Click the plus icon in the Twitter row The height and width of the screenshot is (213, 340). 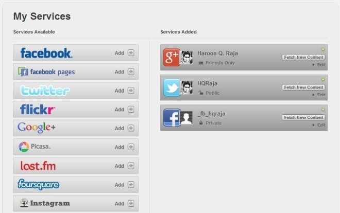(131, 91)
